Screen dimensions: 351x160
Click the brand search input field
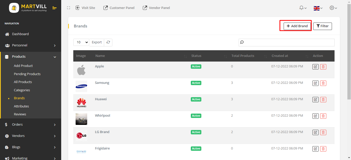point(286,42)
